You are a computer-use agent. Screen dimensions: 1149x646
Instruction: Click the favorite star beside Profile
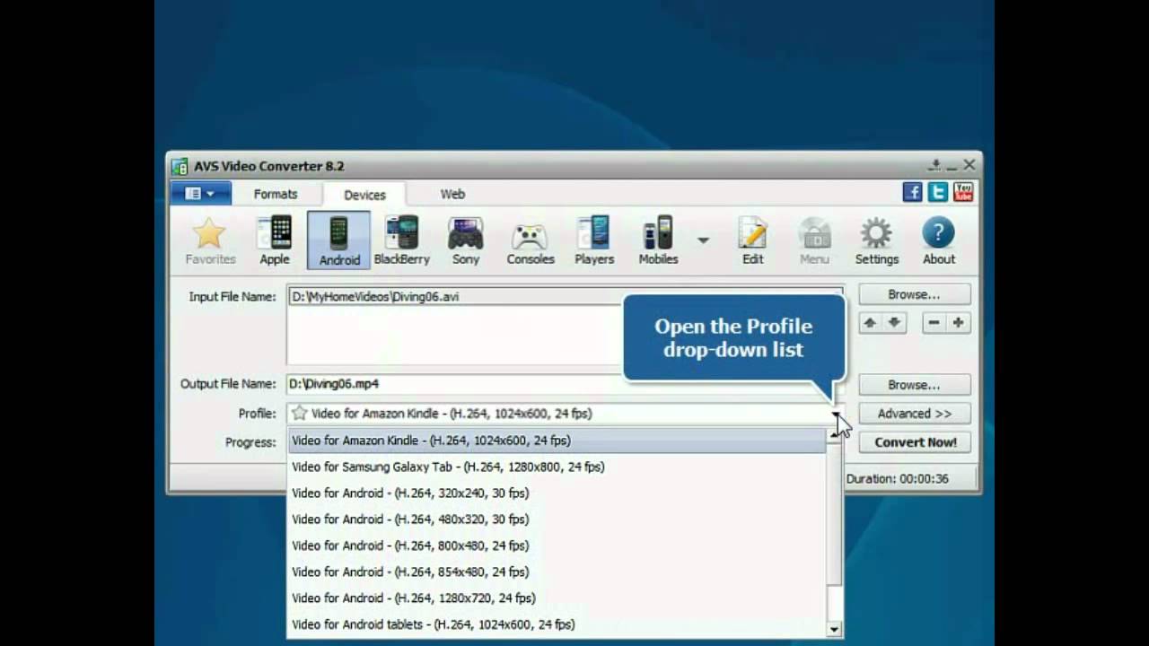pos(300,413)
